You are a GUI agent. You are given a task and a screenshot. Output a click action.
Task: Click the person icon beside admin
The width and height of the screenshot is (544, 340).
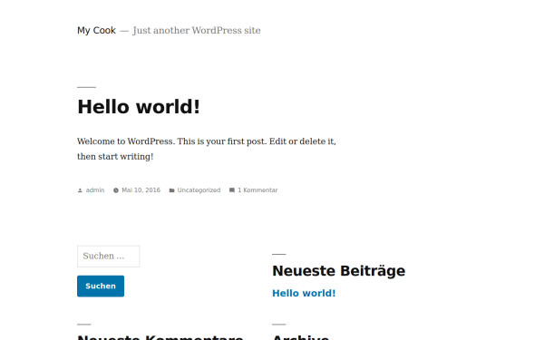pos(80,190)
